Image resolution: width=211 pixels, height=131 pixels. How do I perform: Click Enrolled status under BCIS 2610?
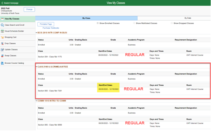tap(41, 45)
